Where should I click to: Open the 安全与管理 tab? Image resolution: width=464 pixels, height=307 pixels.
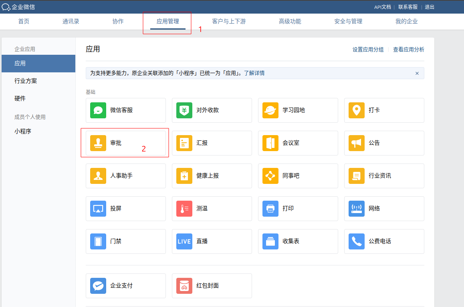point(348,22)
